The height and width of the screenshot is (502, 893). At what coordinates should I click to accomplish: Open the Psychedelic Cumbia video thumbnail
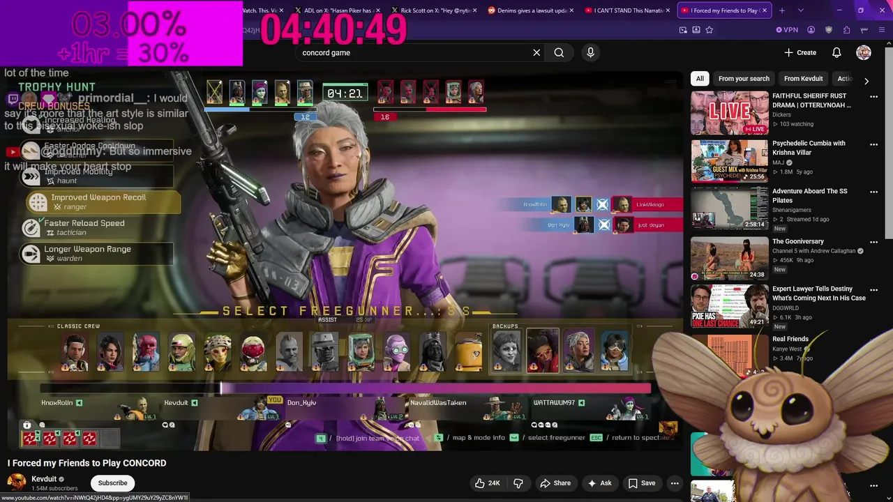(x=729, y=160)
